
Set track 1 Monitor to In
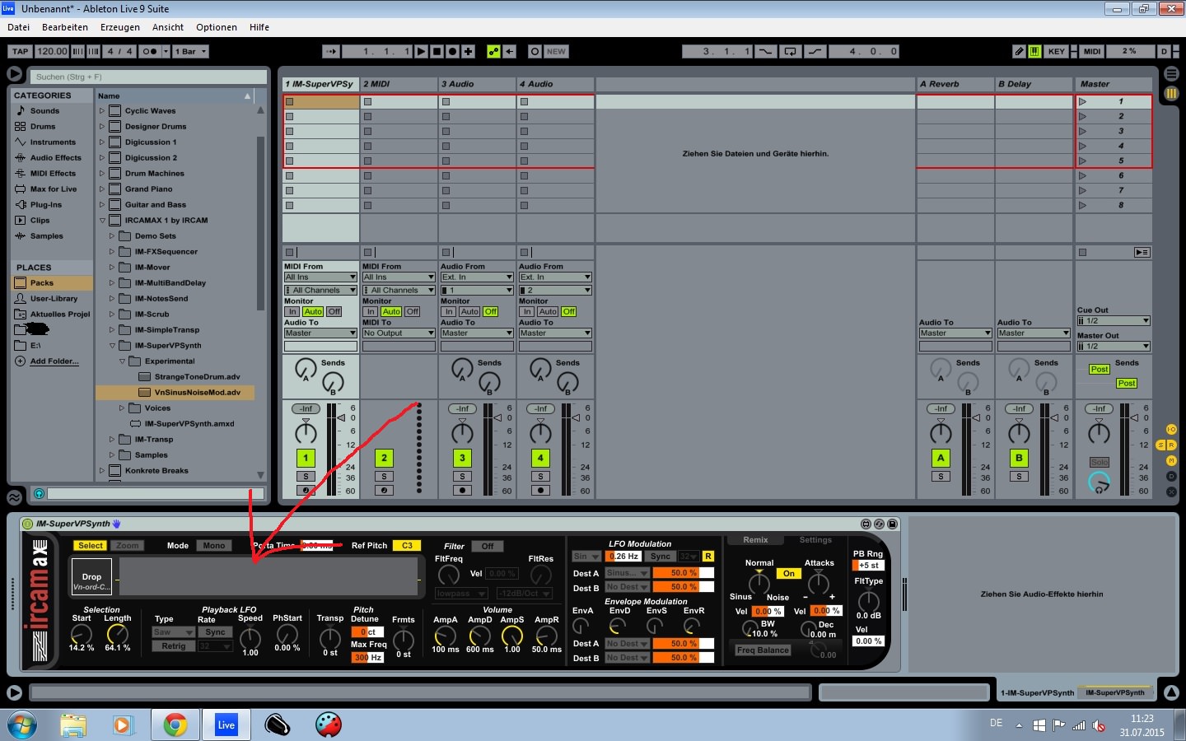[x=292, y=312]
